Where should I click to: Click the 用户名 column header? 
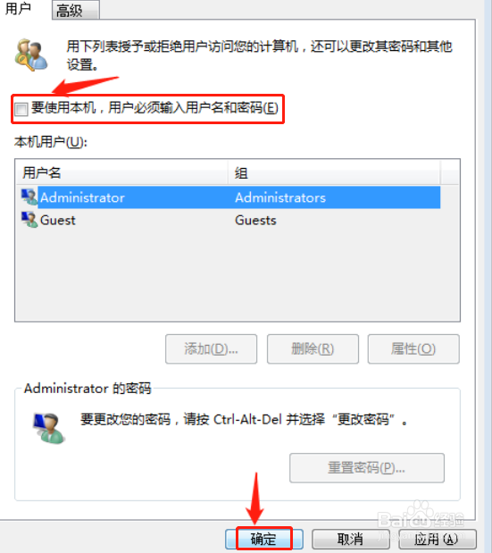point(122,172)
